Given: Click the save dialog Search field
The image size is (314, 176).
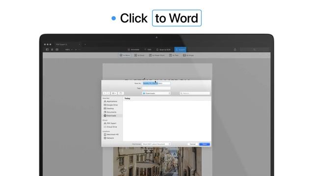Looking at the screenshot, I should [x=195, y=93].
